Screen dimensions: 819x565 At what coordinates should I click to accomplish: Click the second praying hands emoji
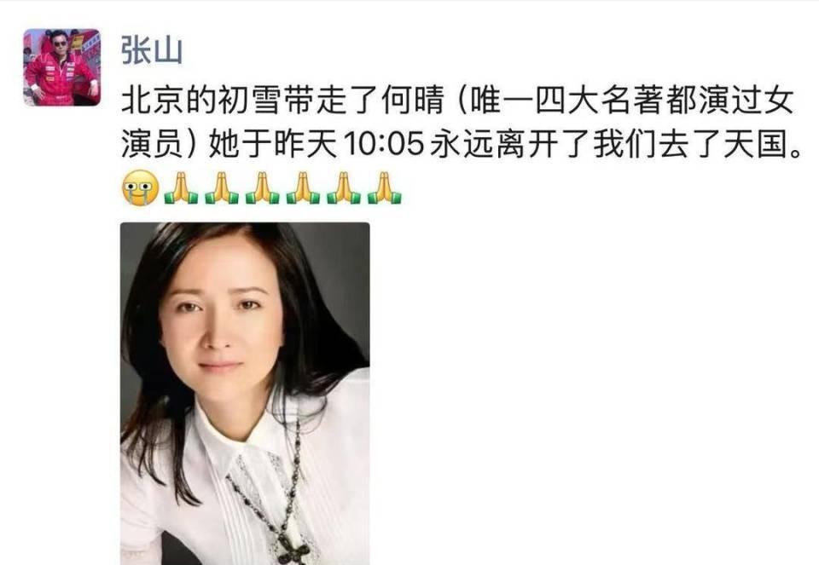click(x=222, y=187)
